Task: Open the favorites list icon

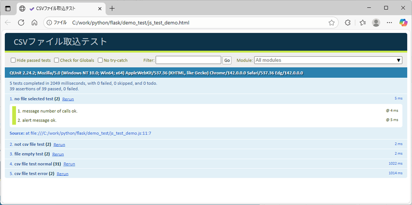Action: (x=363, y=23)
